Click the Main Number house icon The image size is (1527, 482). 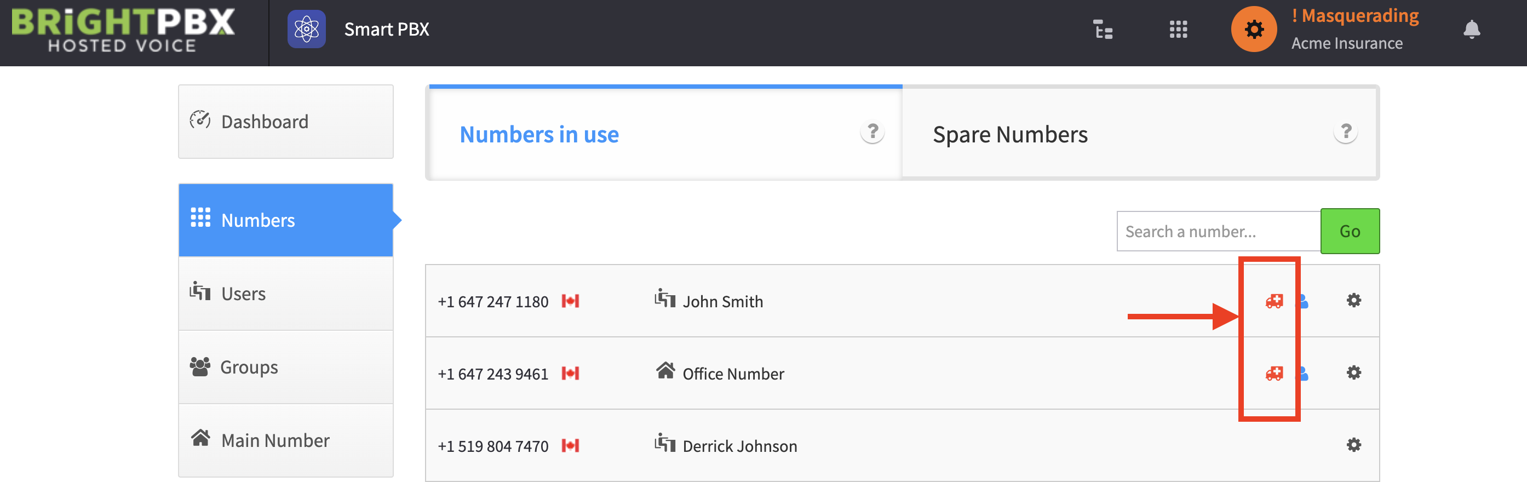pyautogui.click(x=200, y=438)
